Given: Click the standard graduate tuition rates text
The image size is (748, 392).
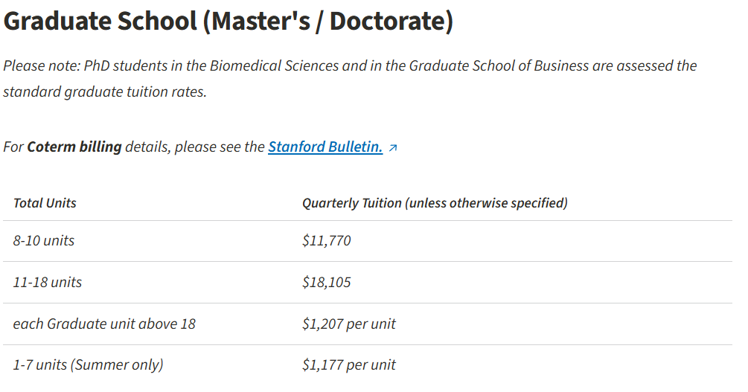Looking at the screenshot, I should point(105,91).
